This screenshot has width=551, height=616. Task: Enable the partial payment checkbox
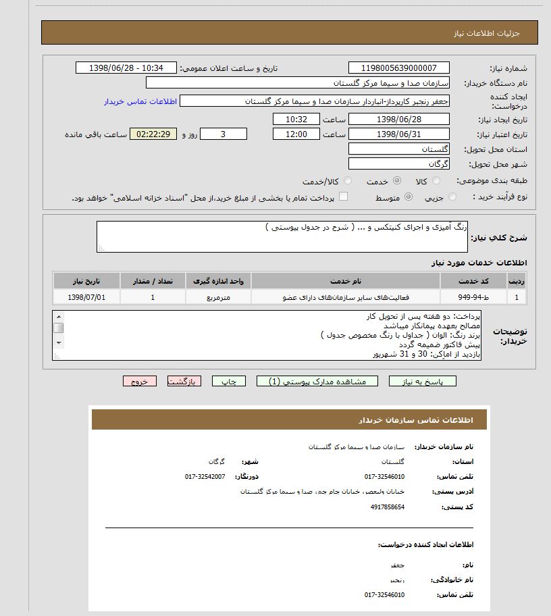coord(345,196)
